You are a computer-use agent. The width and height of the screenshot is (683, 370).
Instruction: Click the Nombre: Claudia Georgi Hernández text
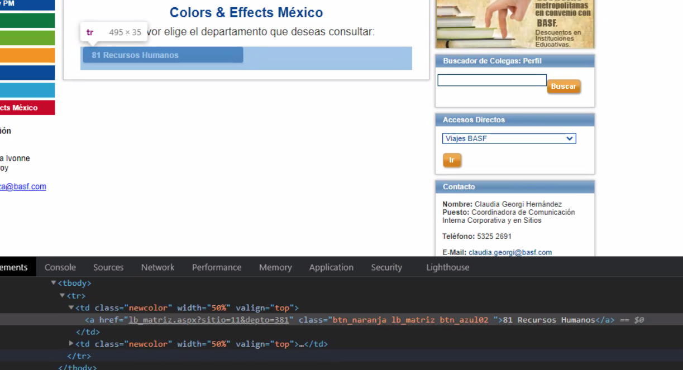(502, 204)
